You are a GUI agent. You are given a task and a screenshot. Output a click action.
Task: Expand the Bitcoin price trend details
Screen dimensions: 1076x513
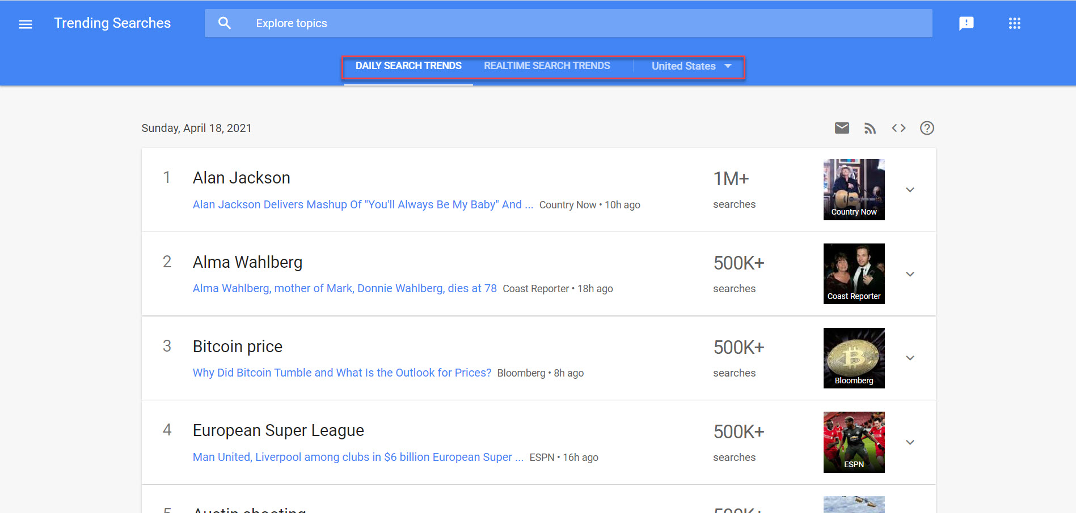(x=910, y=358)
